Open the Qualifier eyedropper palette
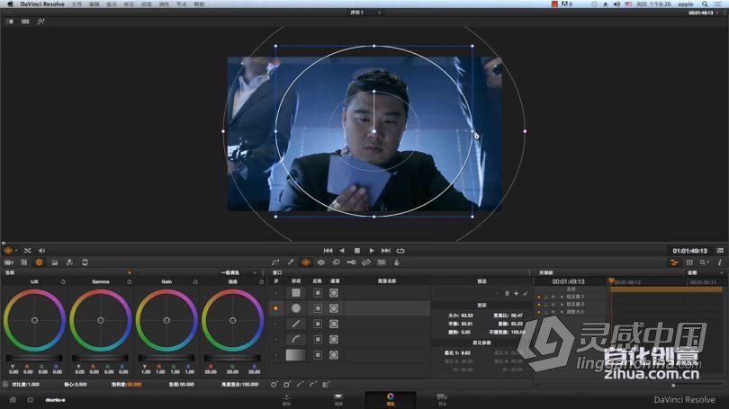Image resolution: width=729 pixels, height=409 pixels. 291,262
